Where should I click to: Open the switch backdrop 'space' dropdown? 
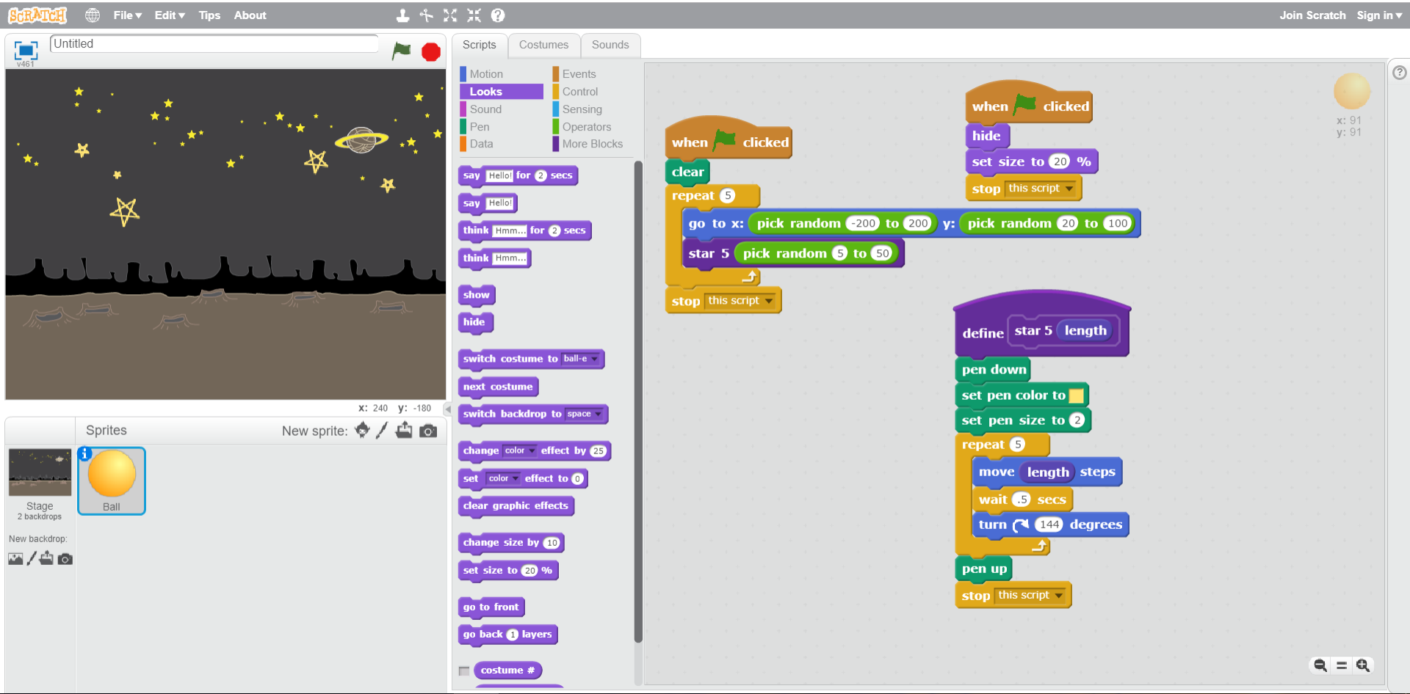tap(598, 414)
